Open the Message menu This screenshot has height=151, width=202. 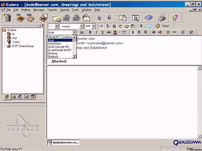pos(39,10)
